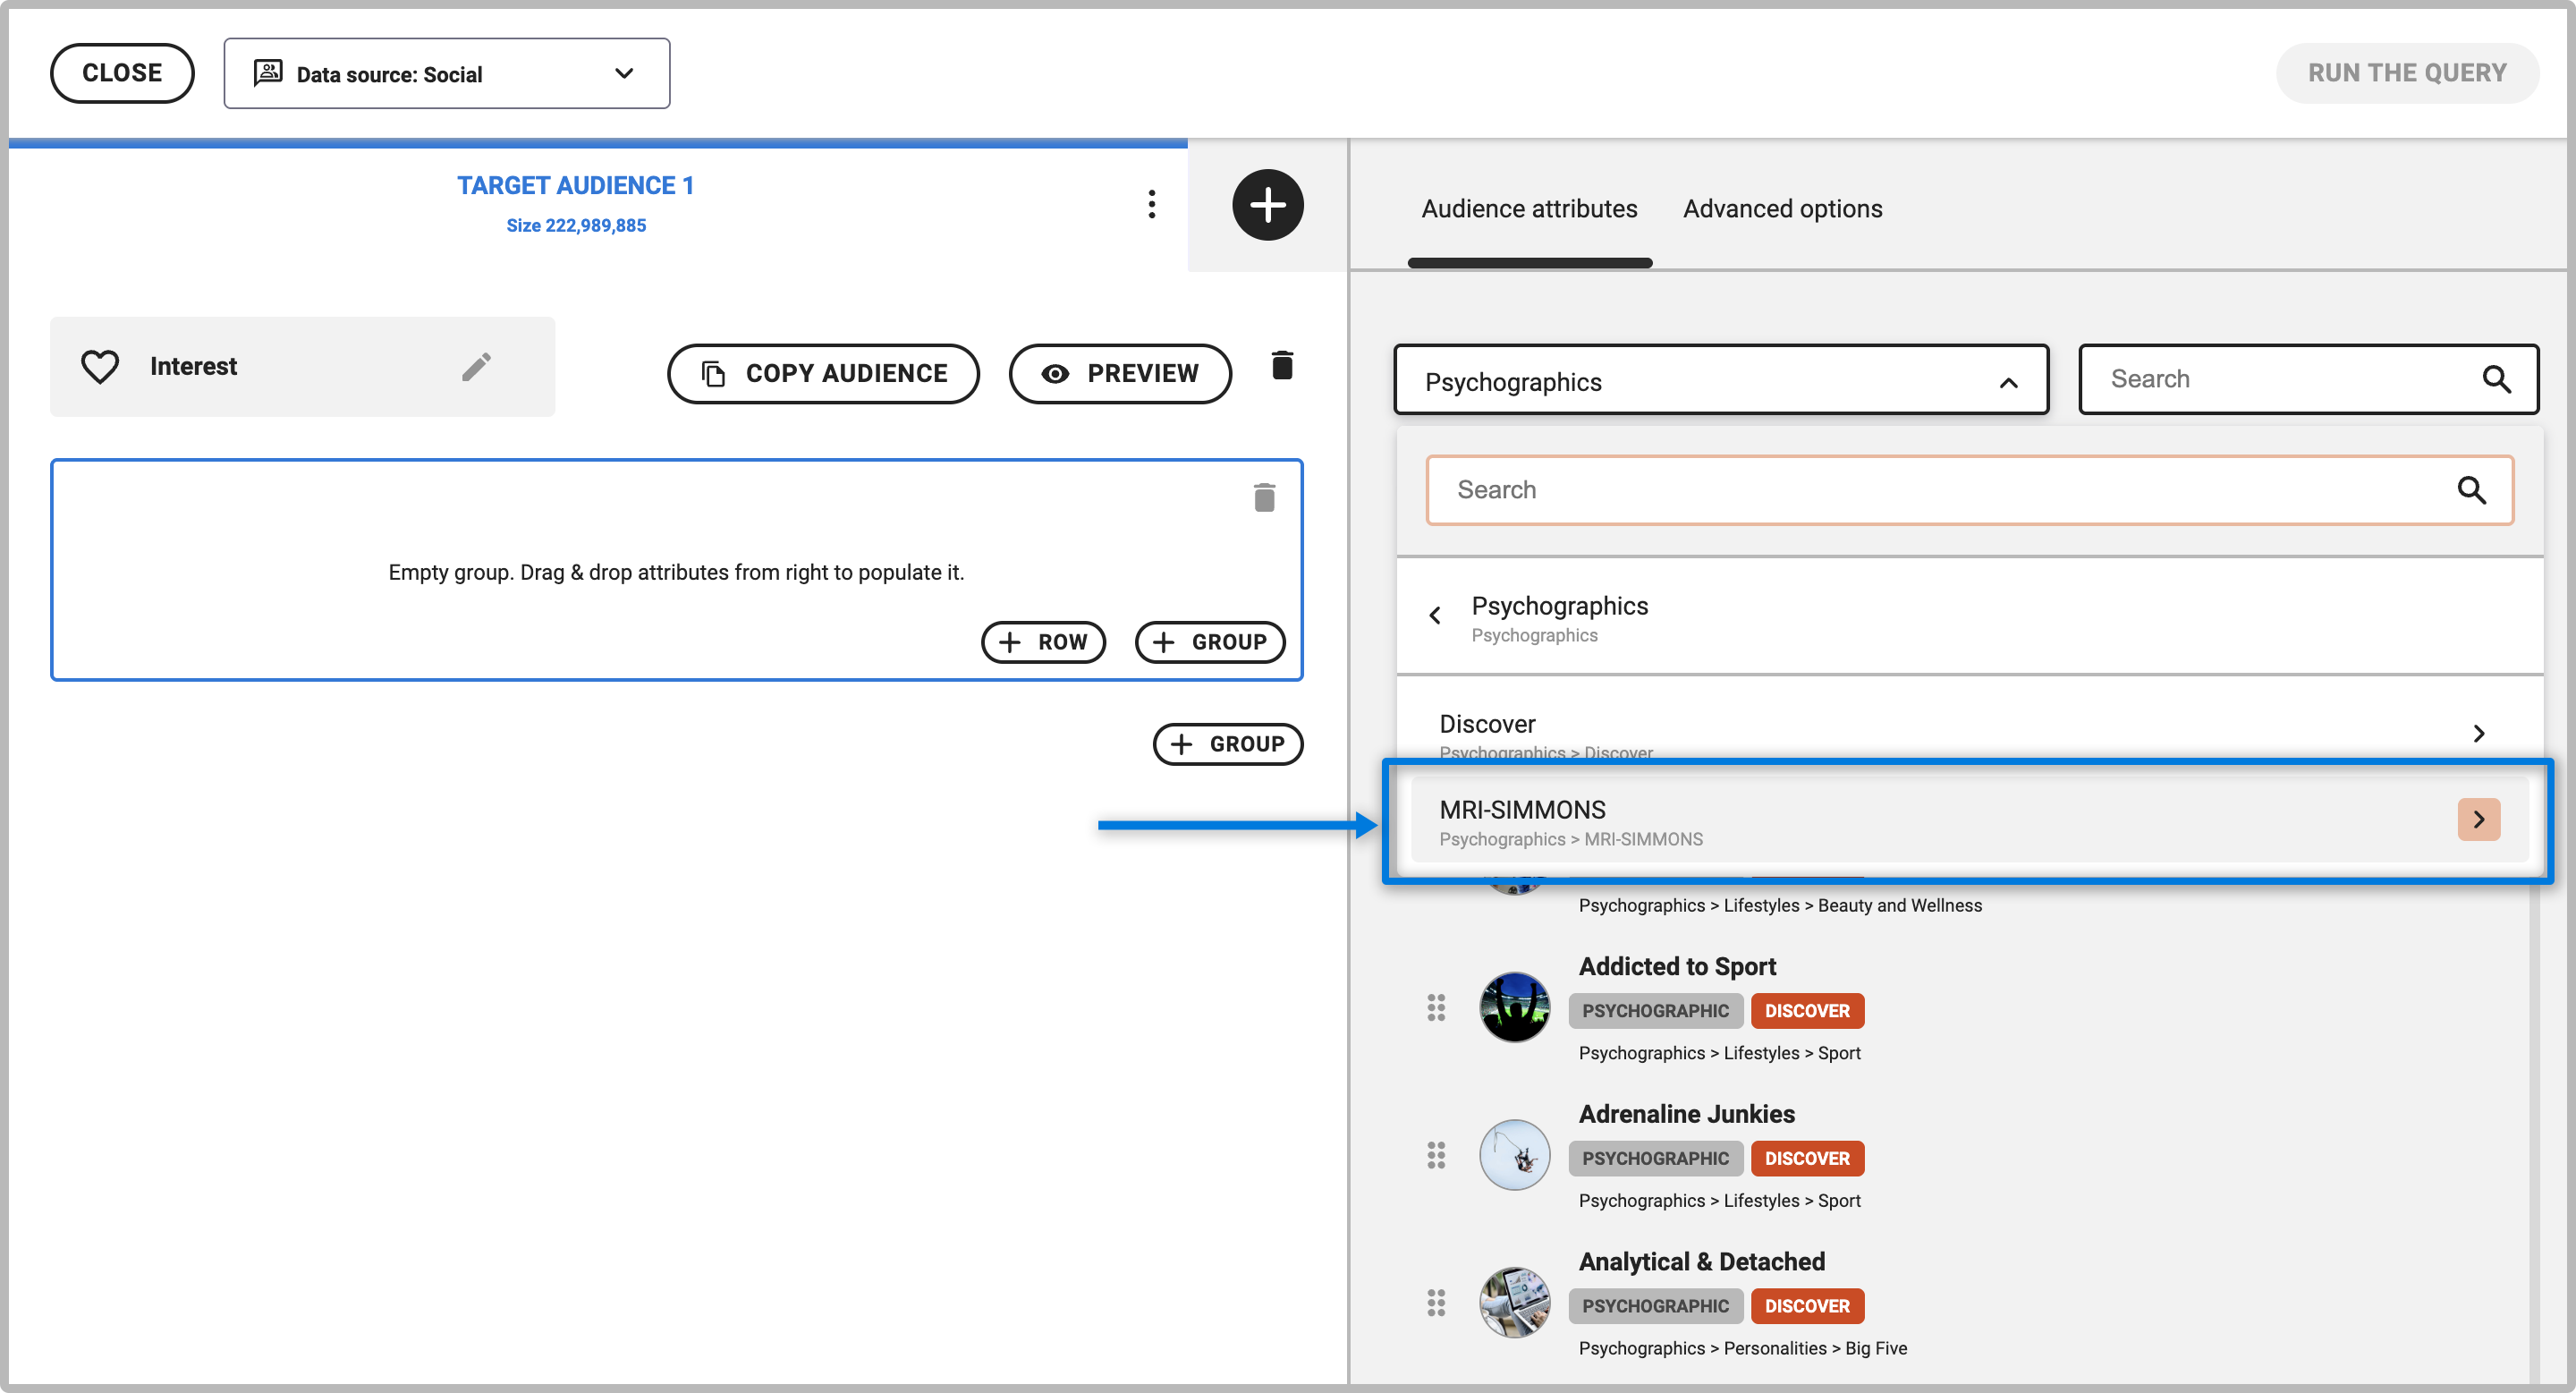Delete audience using black trash icon
The width and height of the screenshot is (2576, 1393).
coord(1282,366)
